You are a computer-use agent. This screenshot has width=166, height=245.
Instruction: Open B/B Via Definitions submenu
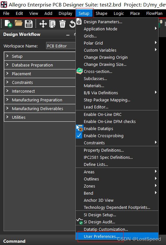click(x=117, y=93)
